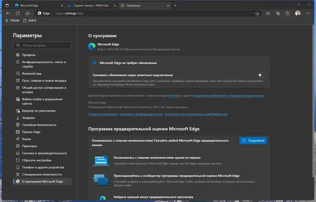Open the FORUM bookmark
The image size is (316, 202).
(x=12, y=20)
